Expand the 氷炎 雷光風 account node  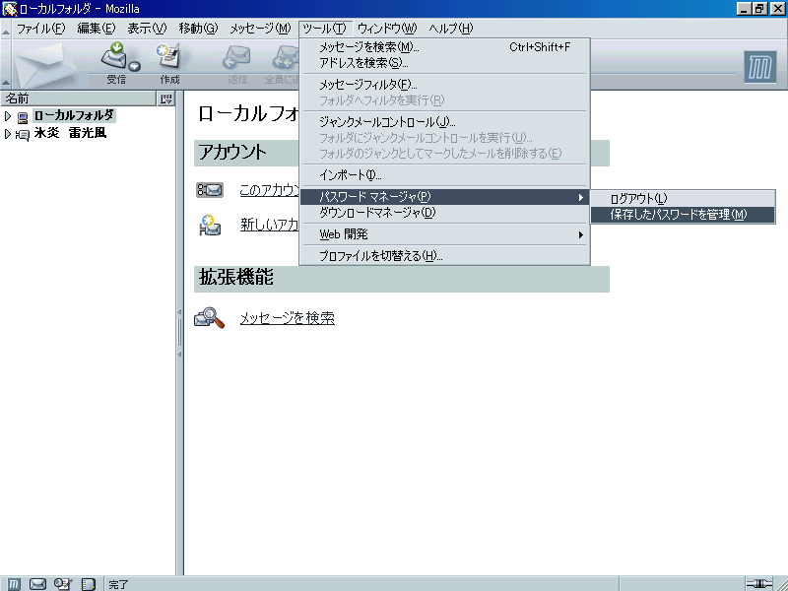click(x=7, y=134)
